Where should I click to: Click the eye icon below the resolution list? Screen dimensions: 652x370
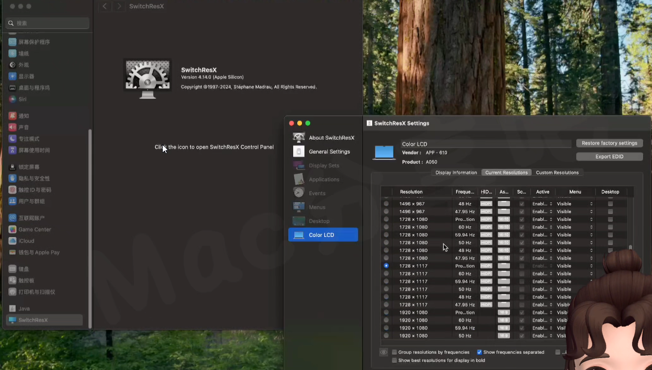383,352
